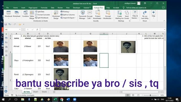Viewport: 181px width, 102px height.
Task: Collapse the ribbon with the arrow
Action: [x=164, y=21]
